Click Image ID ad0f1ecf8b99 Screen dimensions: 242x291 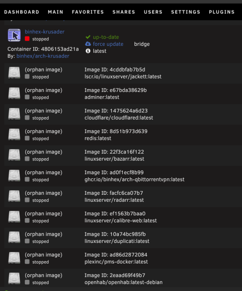(x=114, y=173)
